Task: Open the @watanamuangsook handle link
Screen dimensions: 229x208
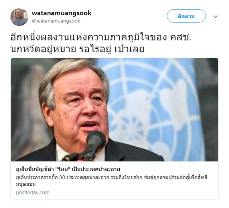Action: (x=56, y=21)
